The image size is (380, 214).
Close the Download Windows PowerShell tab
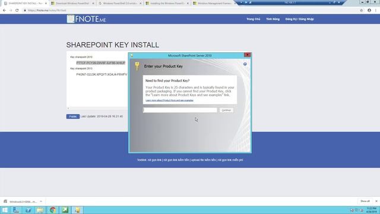(x=93, y=4)
